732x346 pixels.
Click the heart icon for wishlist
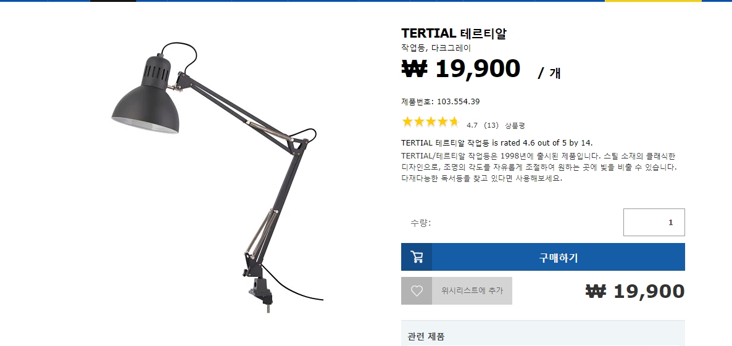(417, 291)
